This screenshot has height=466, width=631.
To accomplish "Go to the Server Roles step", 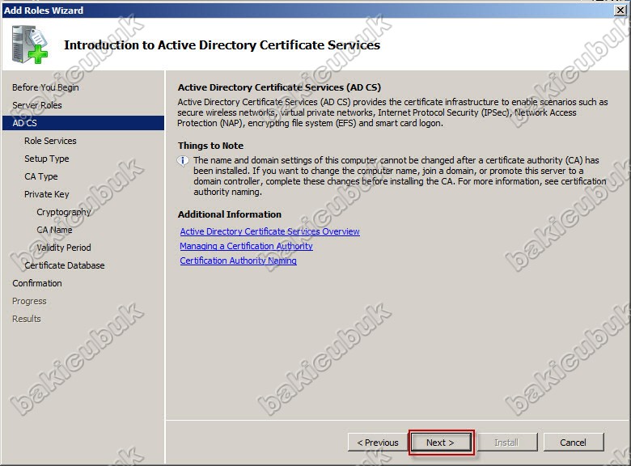I will click(x=37, y=105).
